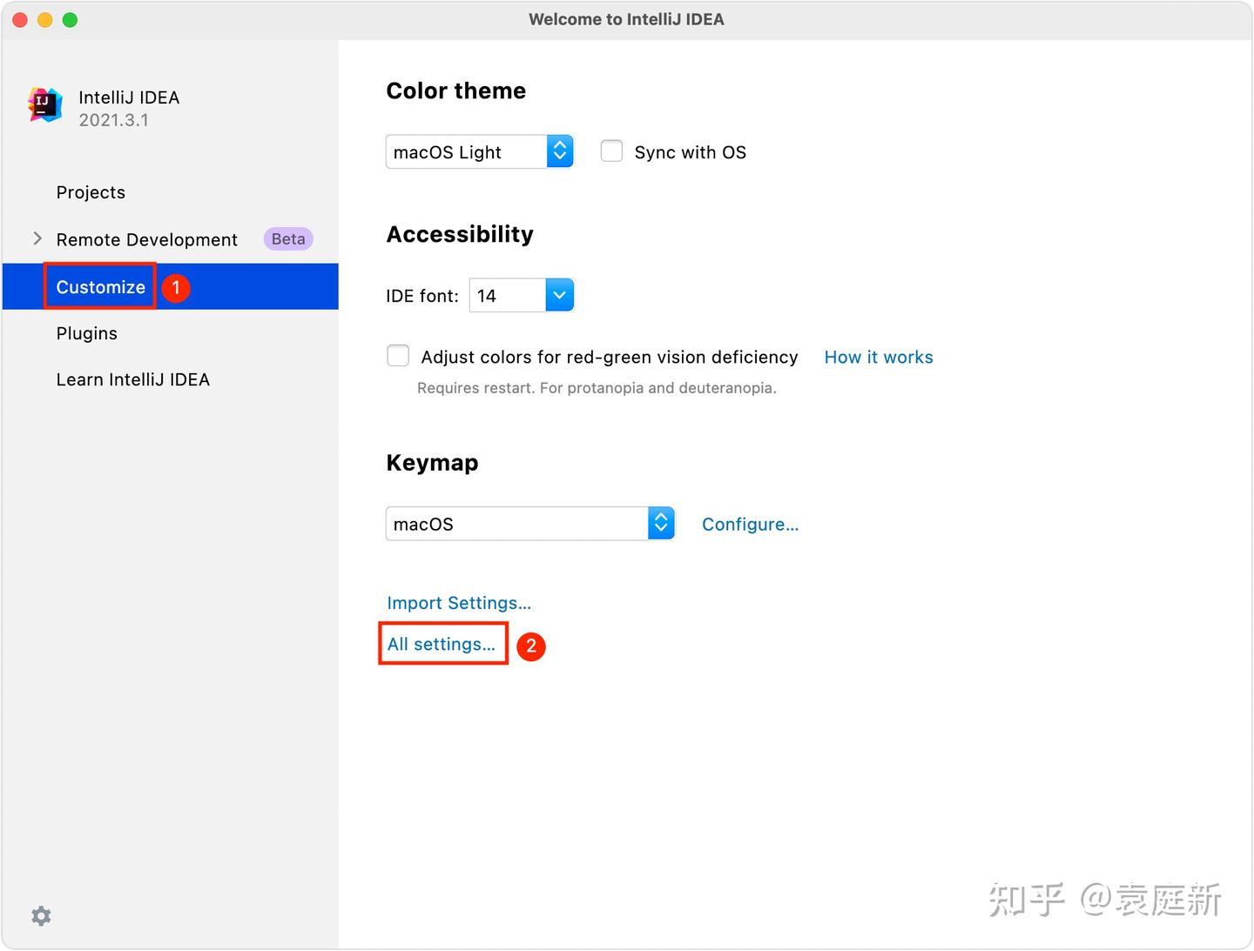This screenshot has height=951, width=1254.
Task: Open the IDE font size dropdown arrow
Action: [x=560, y=296]
